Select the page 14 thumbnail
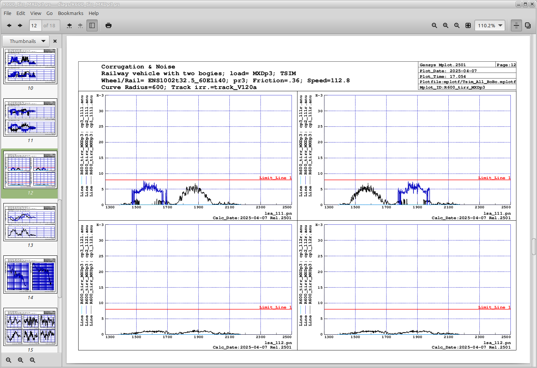 pyautogui.click(x=30, y=275)
